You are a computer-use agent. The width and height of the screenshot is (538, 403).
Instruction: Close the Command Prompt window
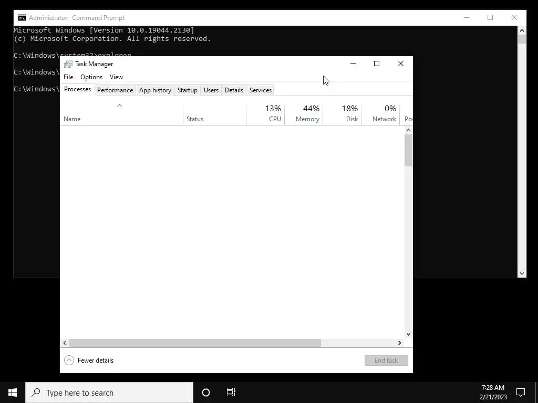[514, 17]
